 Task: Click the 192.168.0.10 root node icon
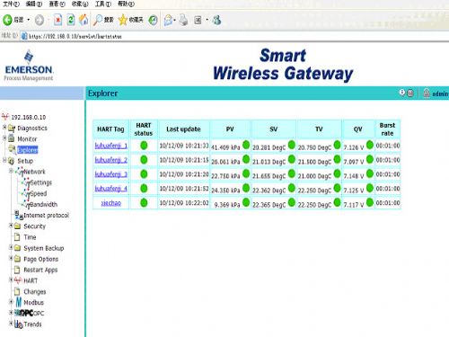pyautogui.click(x=5, y=117)
